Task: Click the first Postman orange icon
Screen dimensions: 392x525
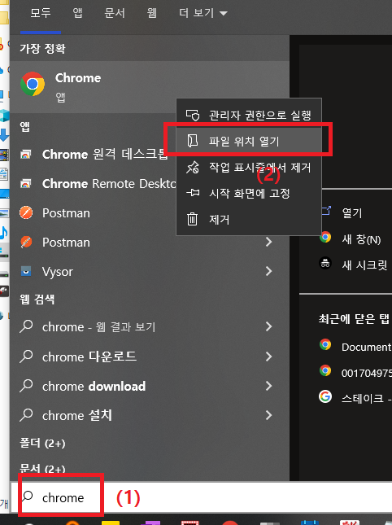Action: 26,213
